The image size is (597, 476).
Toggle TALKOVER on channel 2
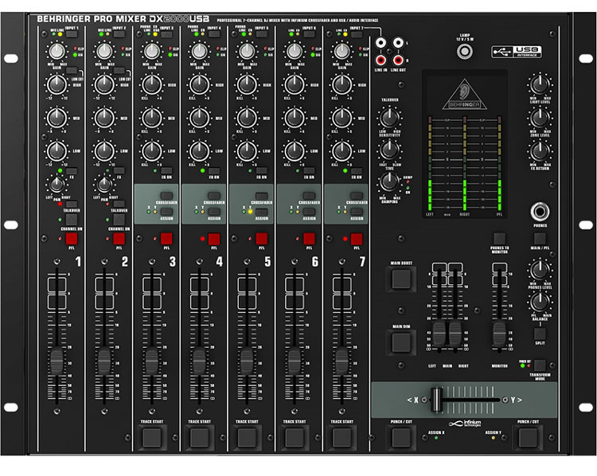[x=119, y=205]
